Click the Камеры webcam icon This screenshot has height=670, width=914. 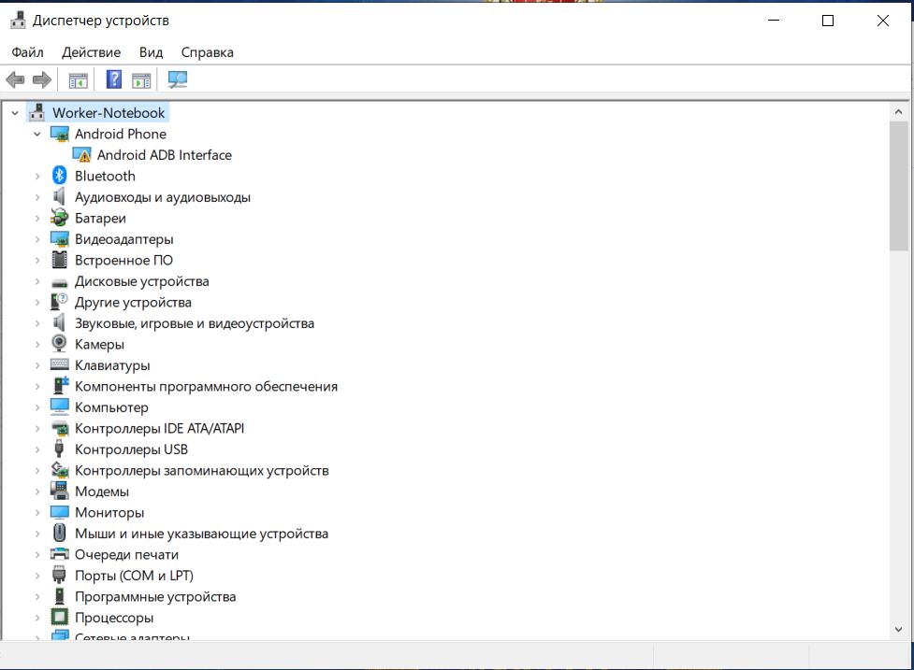[x=60, y=344]
